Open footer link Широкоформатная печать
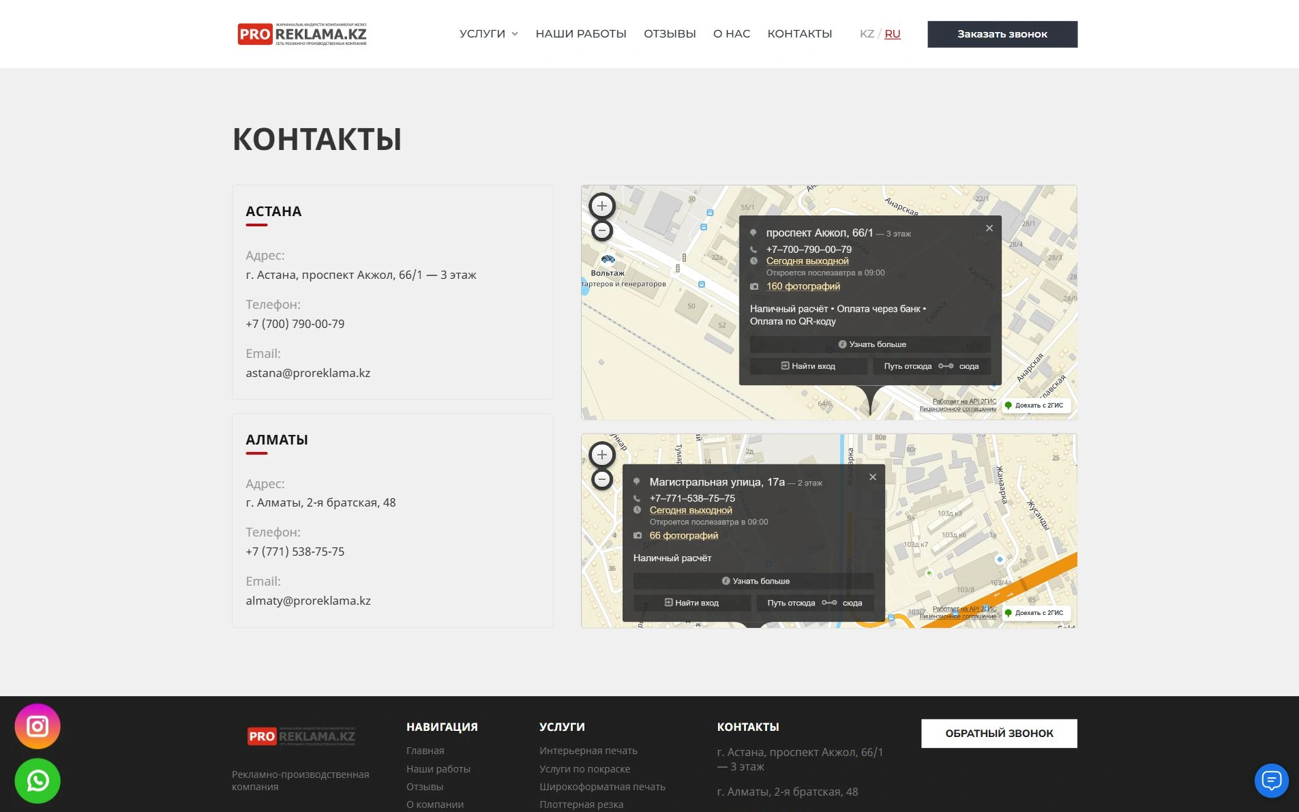This screenshot has width=1299, height=812. coord(602,787)
